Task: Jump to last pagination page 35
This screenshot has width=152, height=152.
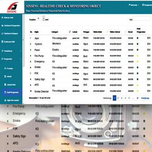Action: click(x=138, y=98)
